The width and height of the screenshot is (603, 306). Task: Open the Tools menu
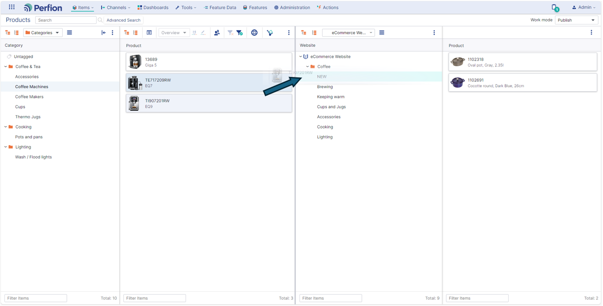click(x=186, y=8)
